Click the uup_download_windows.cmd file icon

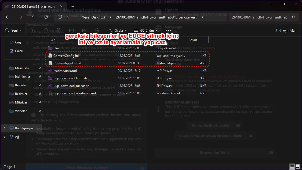pyautogui.click(x=50, y=93)
